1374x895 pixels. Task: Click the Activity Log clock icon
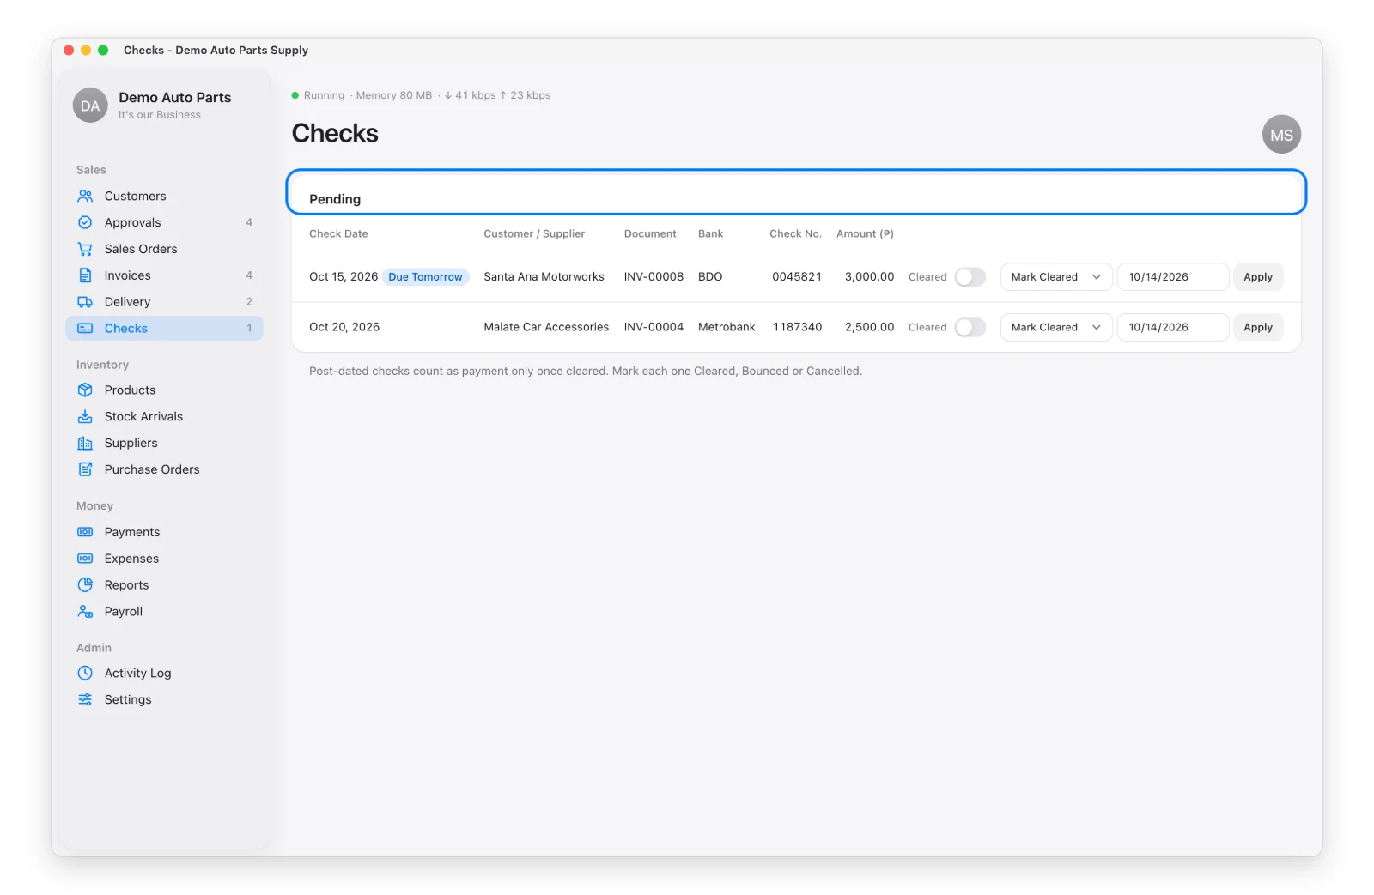(x=85, y=674)
